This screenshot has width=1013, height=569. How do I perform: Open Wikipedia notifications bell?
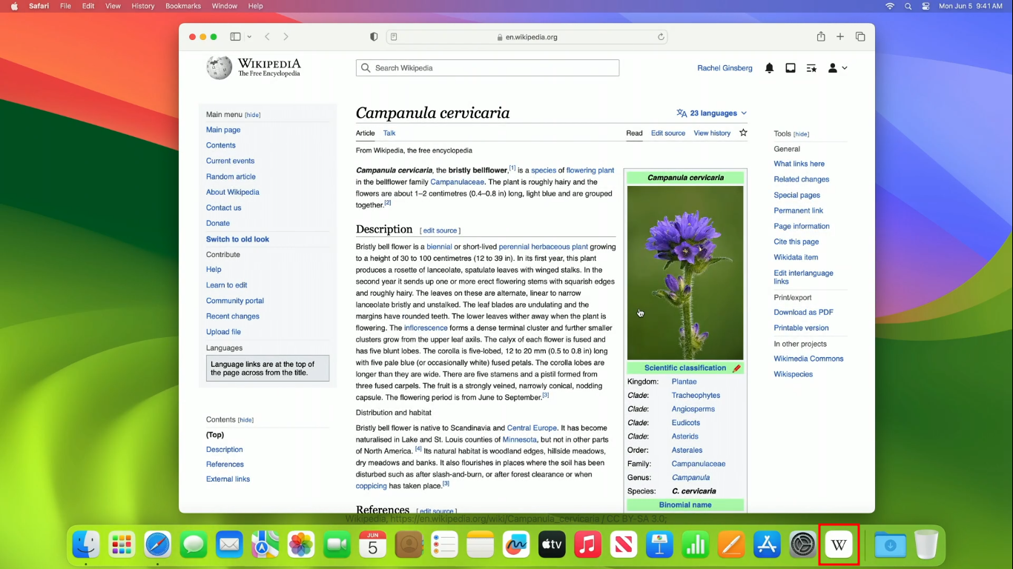[x=769, y=68]
